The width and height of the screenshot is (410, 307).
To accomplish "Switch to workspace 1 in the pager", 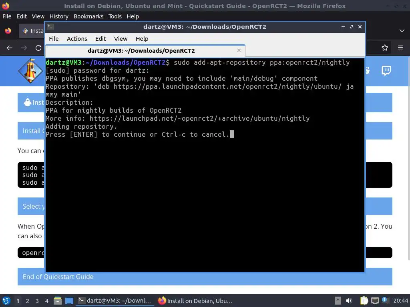I will pyautogui.click(x=18, y=301).
